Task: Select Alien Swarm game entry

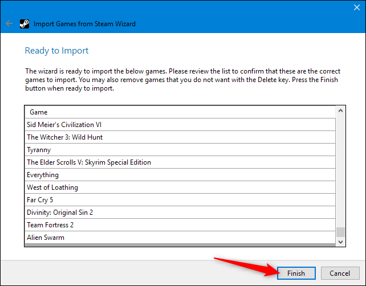Action: click(x=46, y=238)
